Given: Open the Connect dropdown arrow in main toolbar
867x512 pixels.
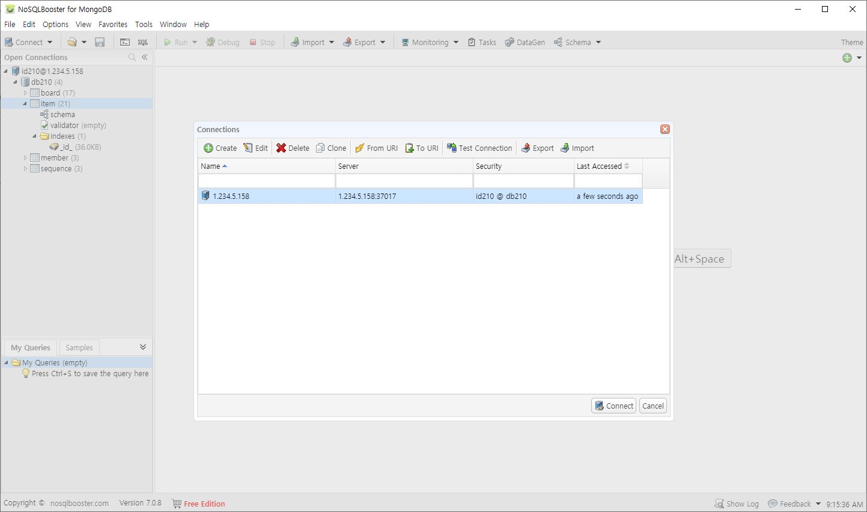Looking at the screenshot, I should coord(50,42).
